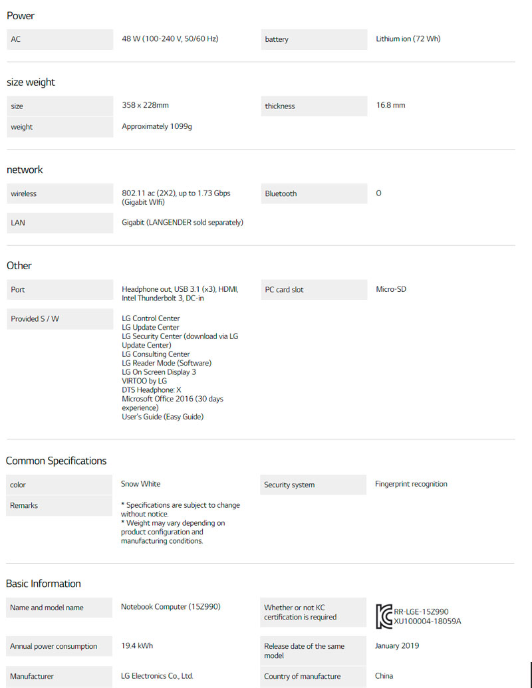Image resolution: width=532 pixels, height=688 pixels.
Task: Select the Basic Information heading
Action: pos(43,584)
